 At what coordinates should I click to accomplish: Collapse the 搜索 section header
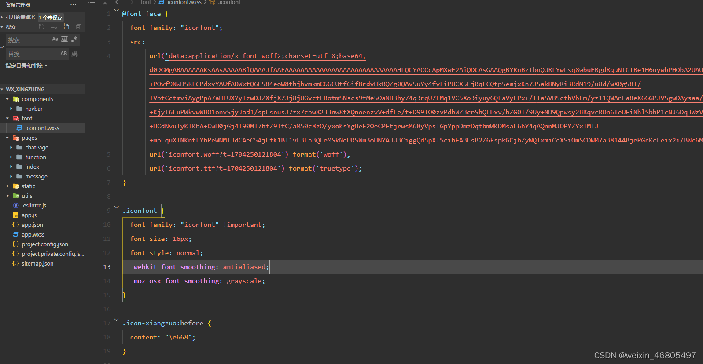pos(11,27)
